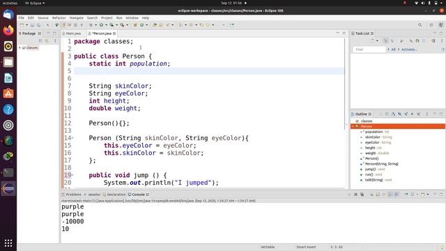Open the Run menu
This screenshot has width=446, height=251.
119,17
